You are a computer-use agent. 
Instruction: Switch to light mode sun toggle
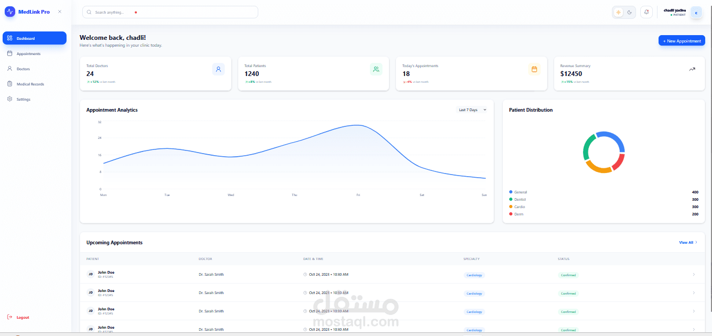coord(618,12)
